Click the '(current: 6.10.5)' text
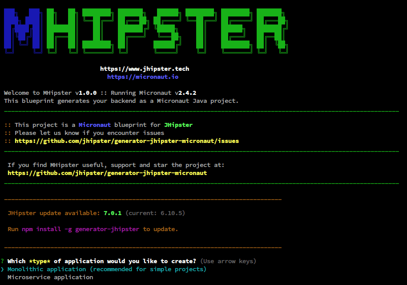Screen dimensions: 407x285 pyautogui.click(x=155, y=213)
